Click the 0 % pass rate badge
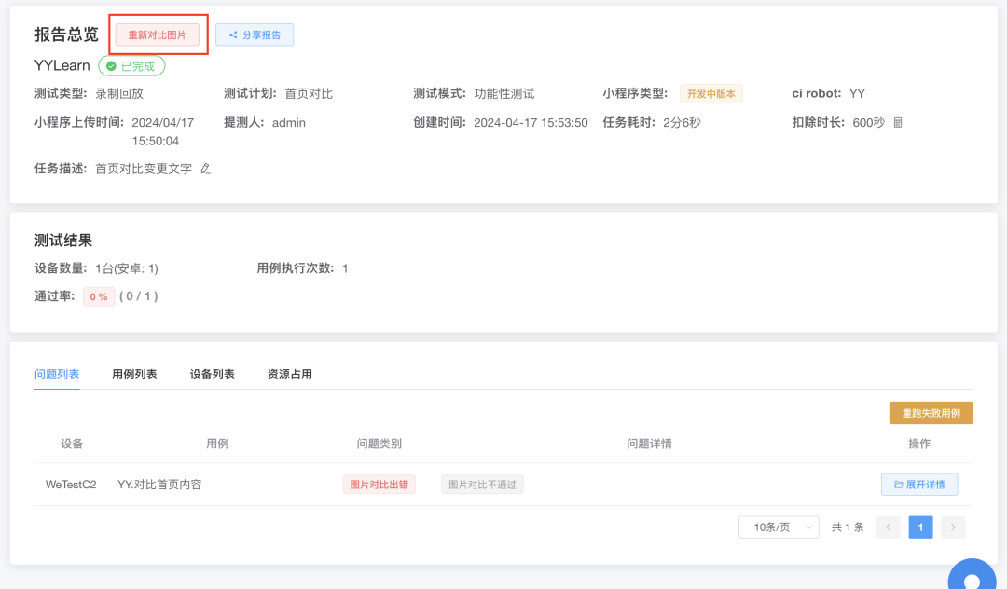This screenshot has width=1007, height=589. click(x=99, y=296)
